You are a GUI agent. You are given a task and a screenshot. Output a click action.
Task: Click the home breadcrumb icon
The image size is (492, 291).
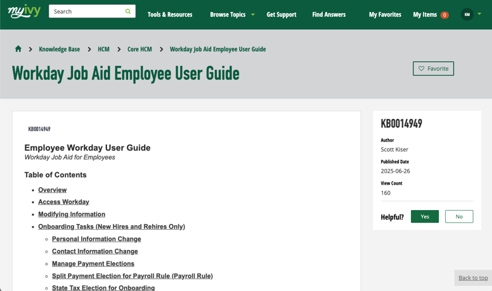pyautogui.click(x=18, y=49)
